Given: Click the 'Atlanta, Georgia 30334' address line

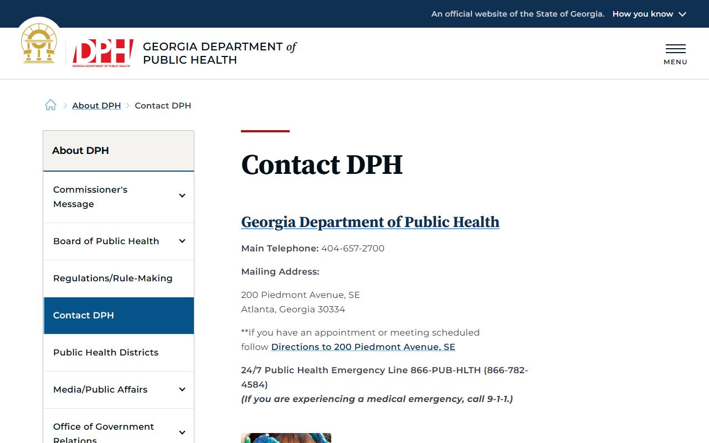Looking at the screenshot, I should [293, 310].
